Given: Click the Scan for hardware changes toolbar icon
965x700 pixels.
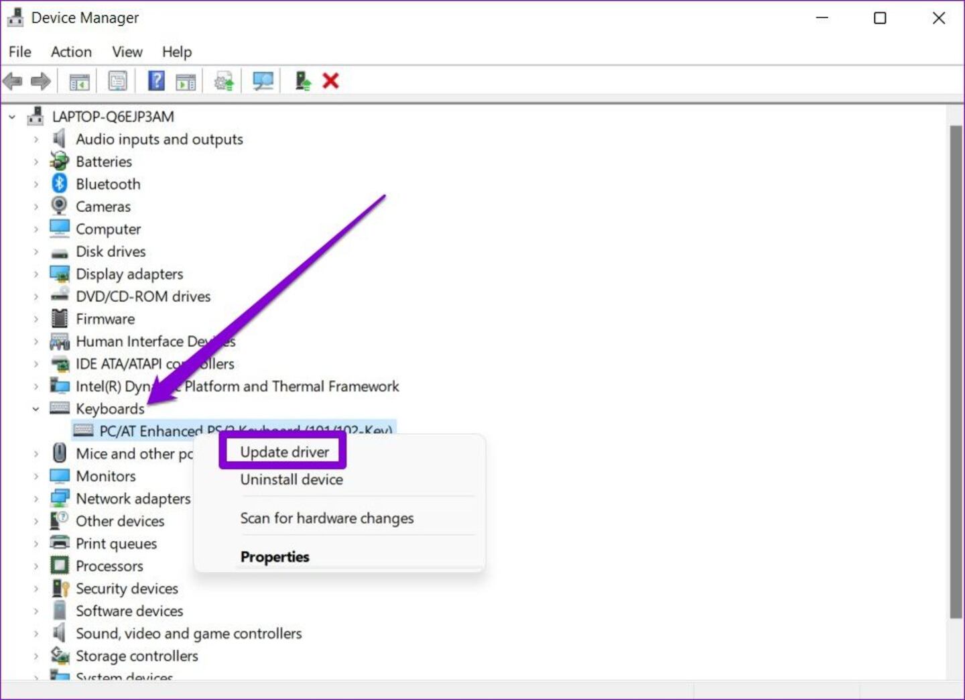Looking at the screenshot, I should point(262,80).
